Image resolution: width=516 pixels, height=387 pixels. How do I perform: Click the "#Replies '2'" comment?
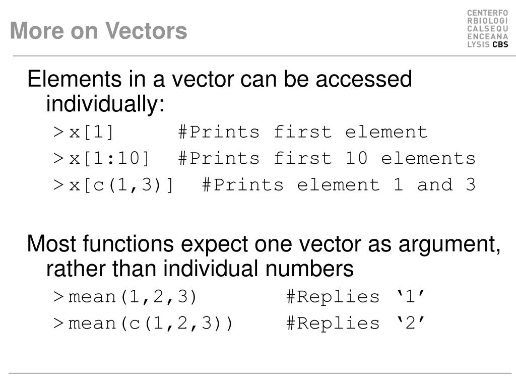(355, 323)
